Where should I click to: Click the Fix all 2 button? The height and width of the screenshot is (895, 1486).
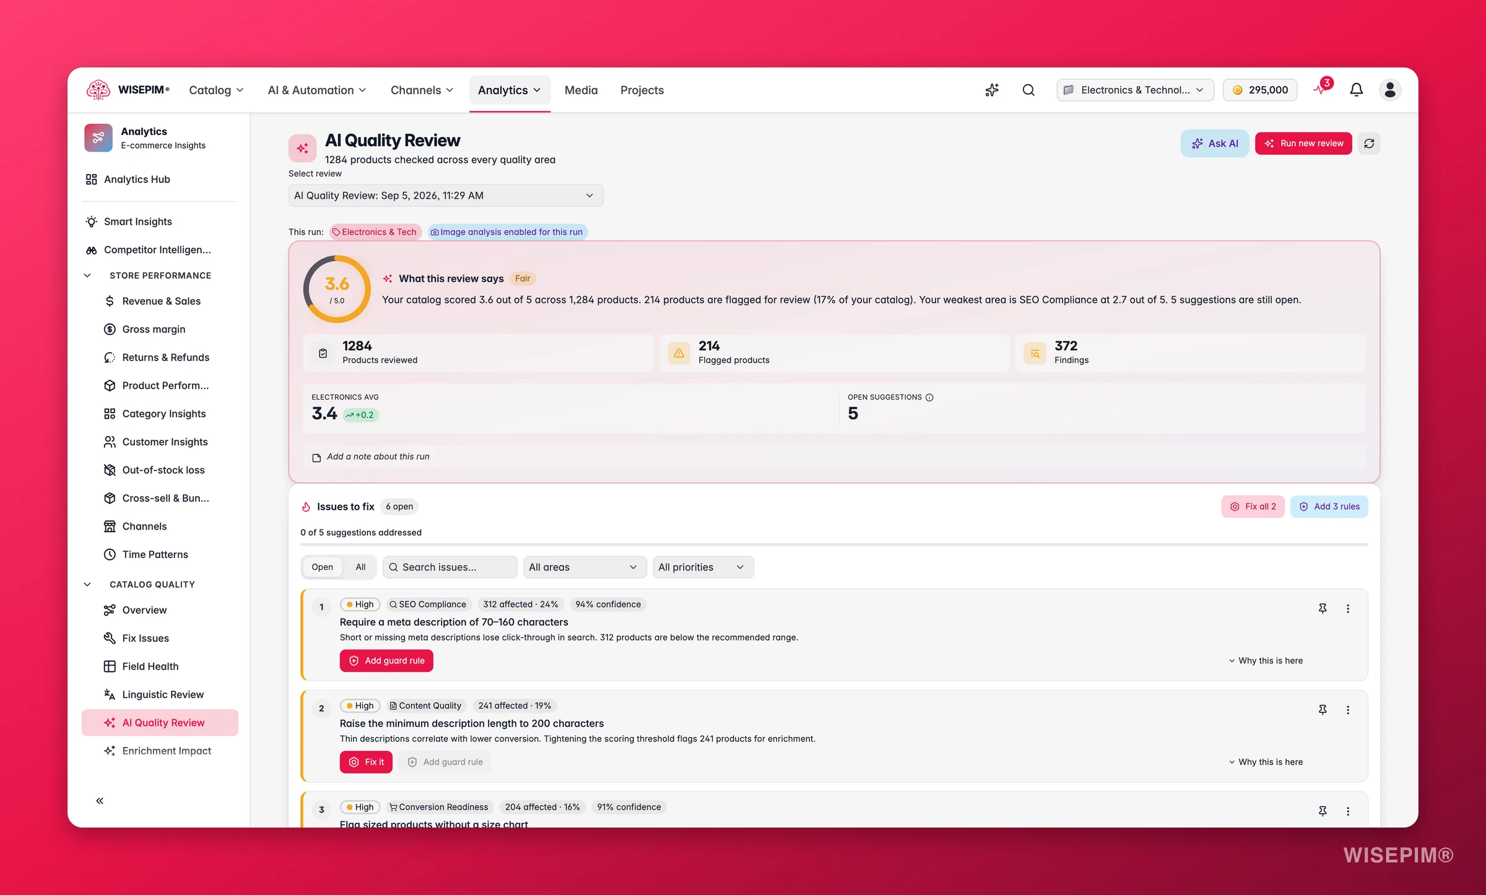point(1253,506)
